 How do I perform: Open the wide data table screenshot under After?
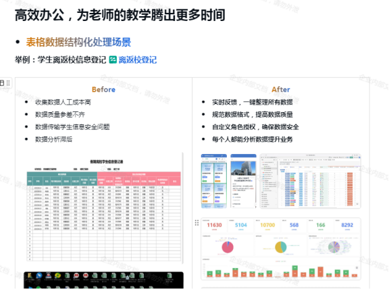(310, 181)
